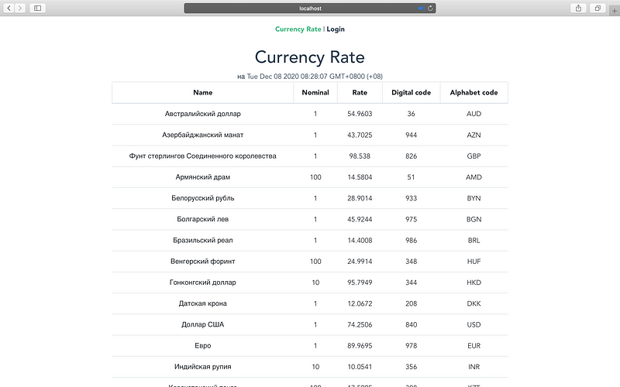620x387 pixels.
Task: Show the Safari sidebar
Action: click(x=38, y=8)
